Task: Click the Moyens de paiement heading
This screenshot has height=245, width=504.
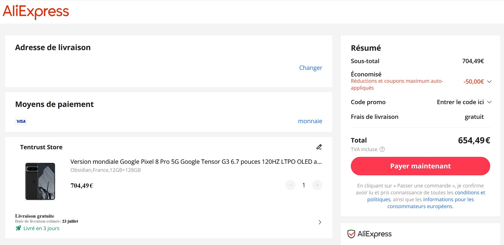Action: 54,104
